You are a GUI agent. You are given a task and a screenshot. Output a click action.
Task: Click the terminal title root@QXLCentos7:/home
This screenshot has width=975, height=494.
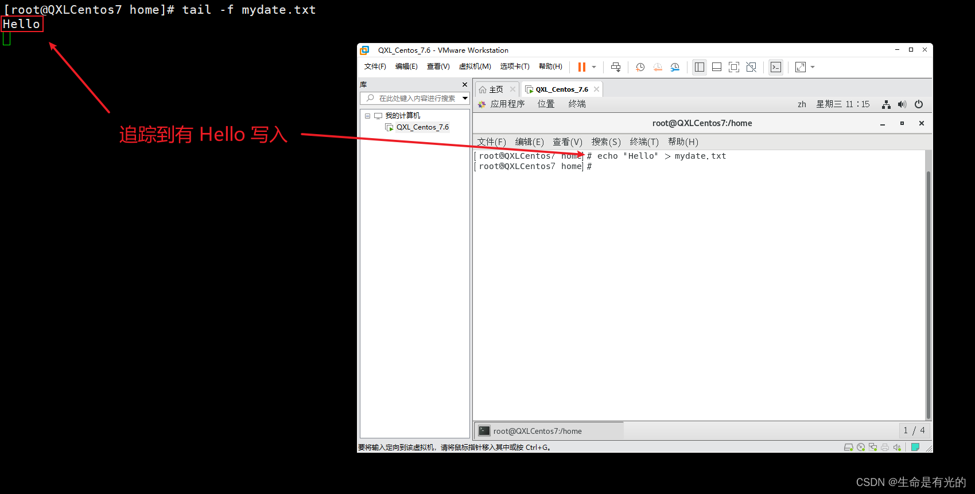tap(702, 123)
